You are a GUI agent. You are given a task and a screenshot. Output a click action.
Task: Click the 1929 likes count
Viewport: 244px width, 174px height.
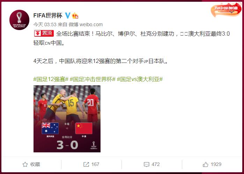216,164
